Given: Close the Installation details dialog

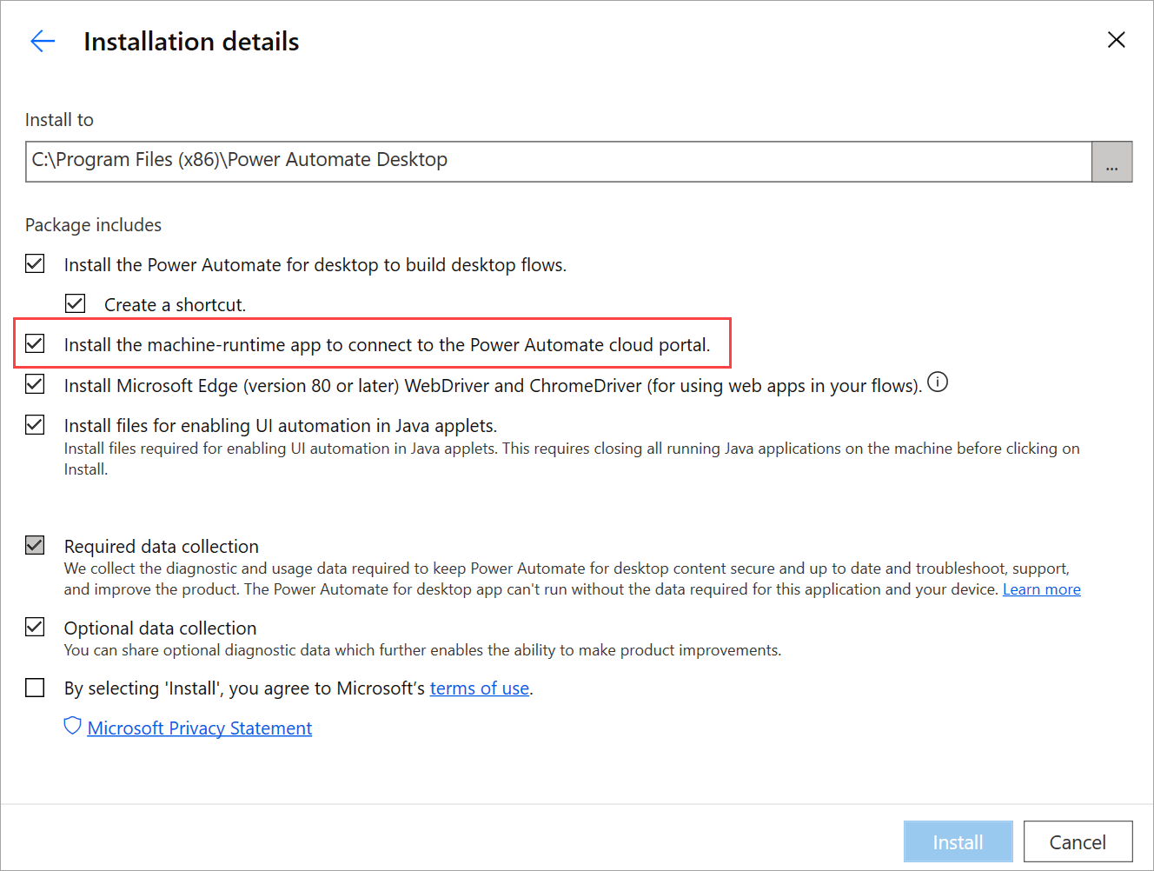Looking at the screenshot, I should point(1116,39).
